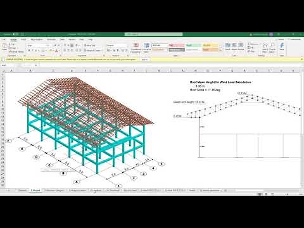Apply the Font Color icon
The width and height of the screenshot is (304, 228).
(x=56, y=51)
